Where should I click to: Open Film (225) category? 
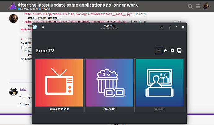(x=109, y=85)
